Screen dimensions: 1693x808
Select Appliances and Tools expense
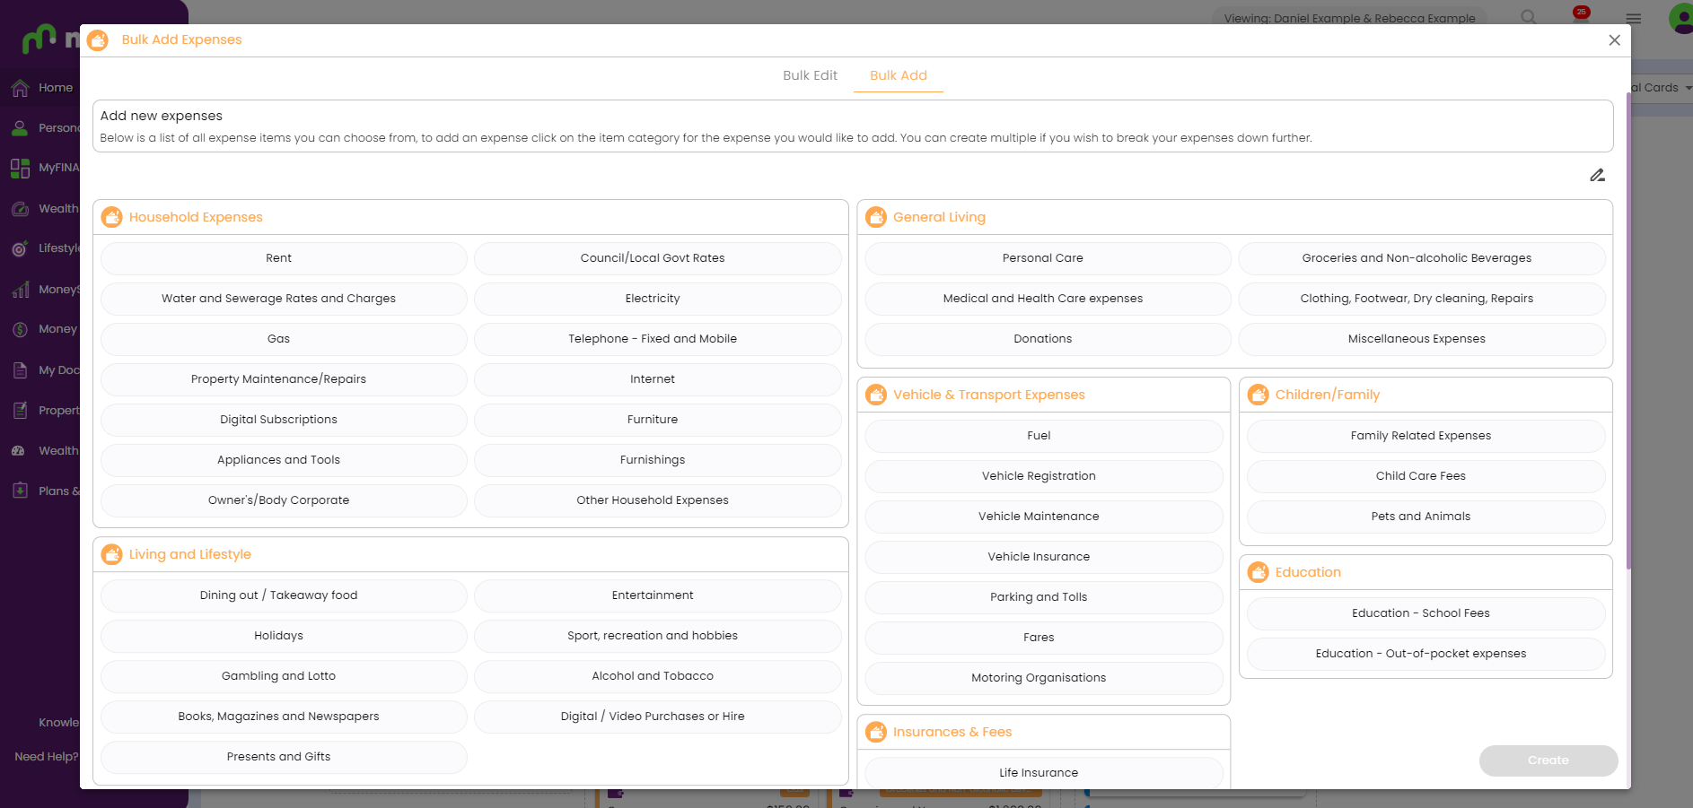[284, 460]
